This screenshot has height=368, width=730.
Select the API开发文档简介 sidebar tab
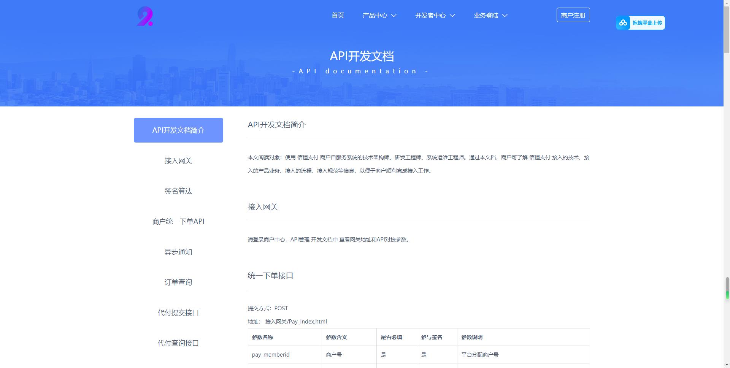(x=178, y=130)
